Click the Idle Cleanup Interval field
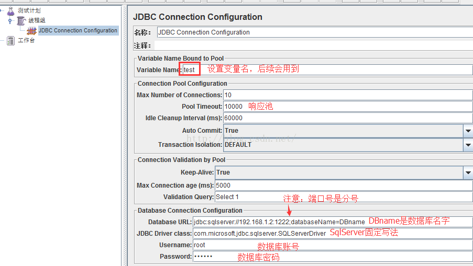Viewport: 473px width, 266px height. tap(348, 118)
